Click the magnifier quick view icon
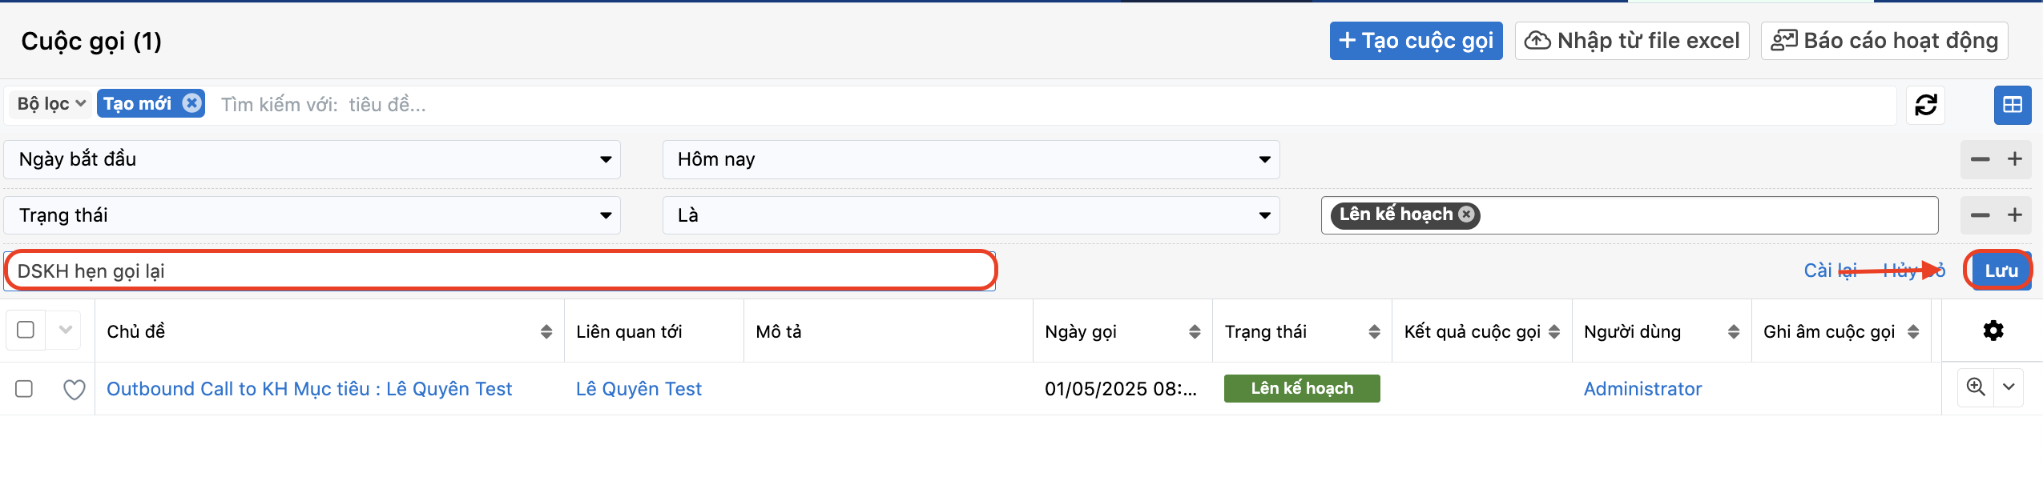The width and height of the screenshot is (2043, 485). tap(1976, 387)
